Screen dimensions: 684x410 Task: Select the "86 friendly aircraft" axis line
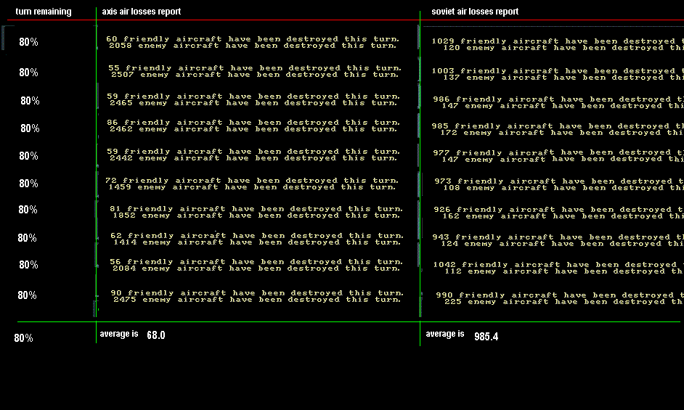(x=253, y=123)
